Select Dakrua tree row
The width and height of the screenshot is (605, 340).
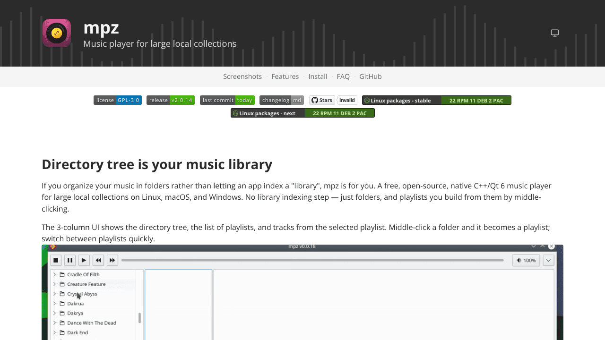click(x=94, y=304)
